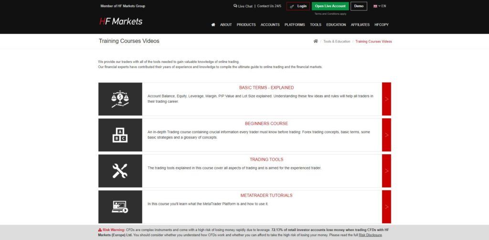489x240 pixels.
Task: Expand Trading Tools with its red arrow
Action: pos(386,171)
